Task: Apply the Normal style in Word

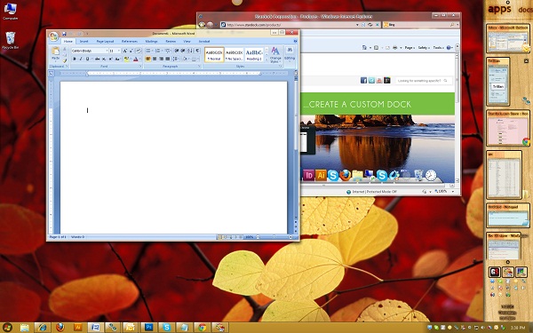Action: tap(214, 55)
